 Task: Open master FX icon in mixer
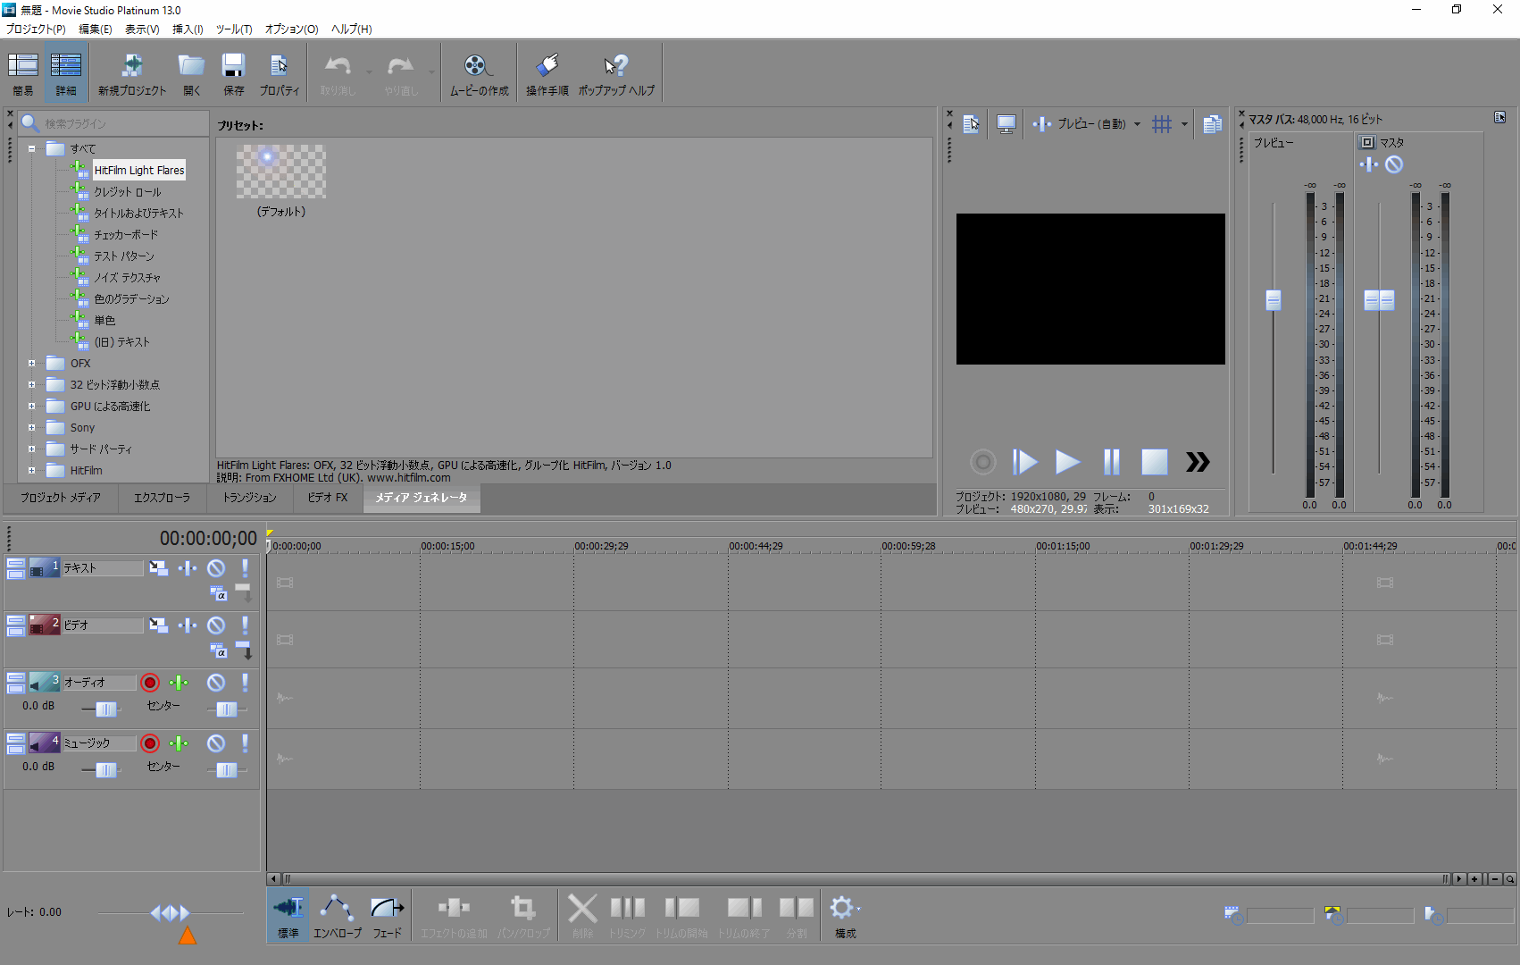tap(1369, 164)
